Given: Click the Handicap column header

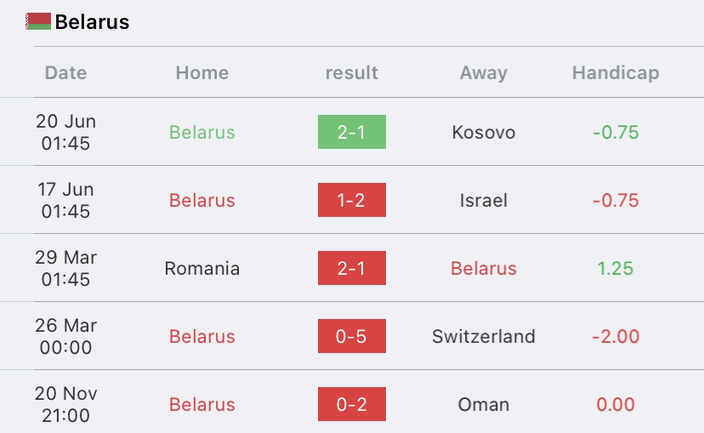Looking at the screenshot, I should [x=616, y=73].
